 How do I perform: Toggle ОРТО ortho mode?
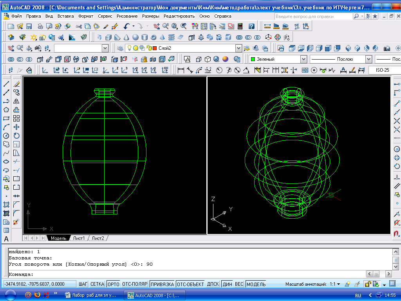pyautogui.click(x=113, y=284)
